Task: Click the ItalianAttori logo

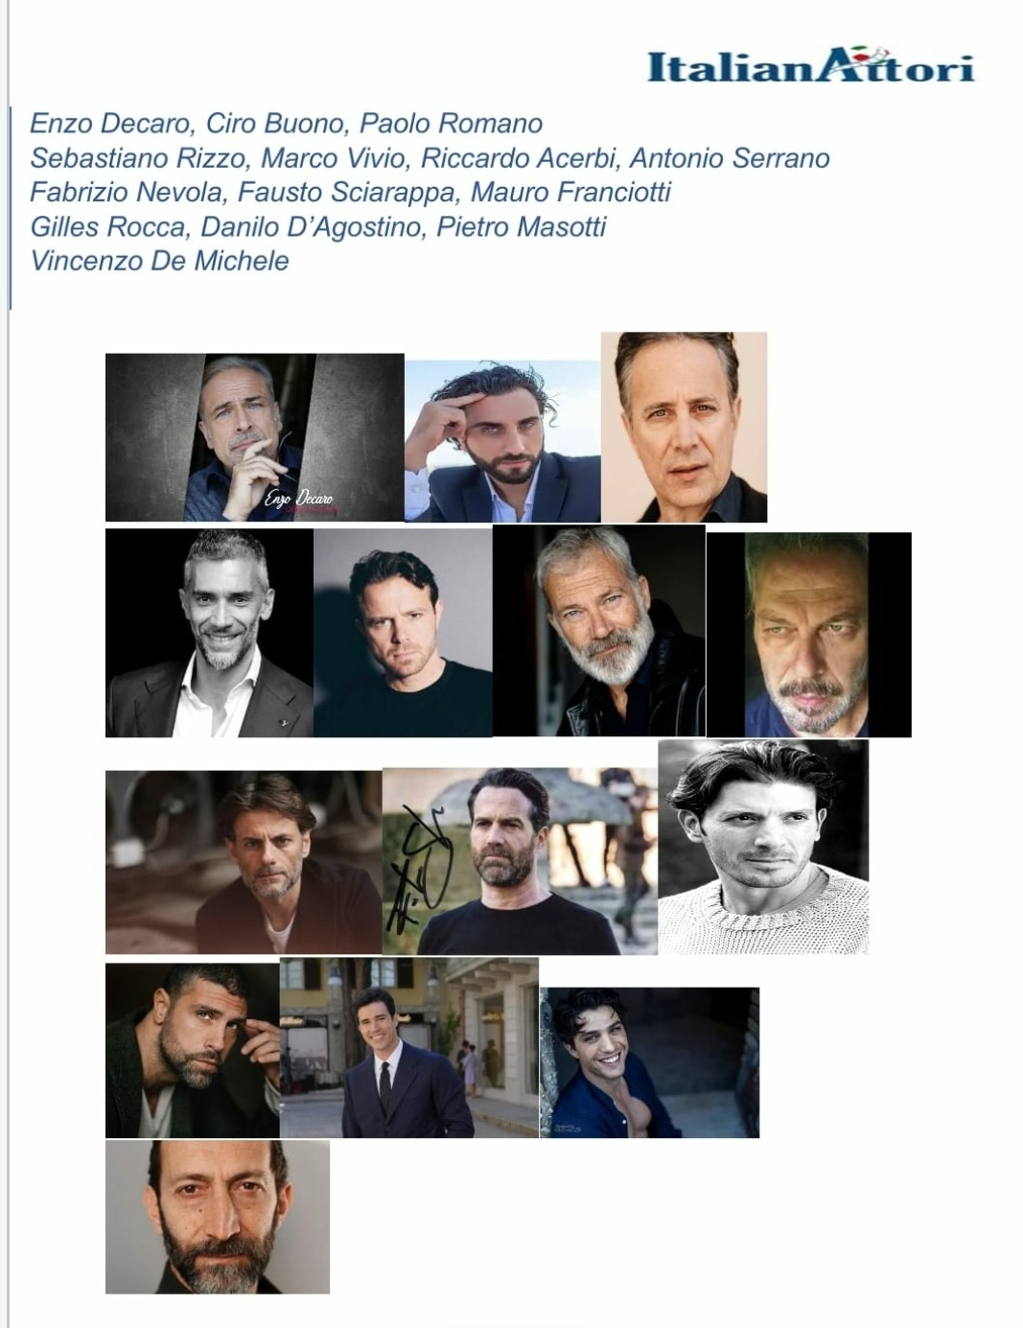Action: click(810, 66)
